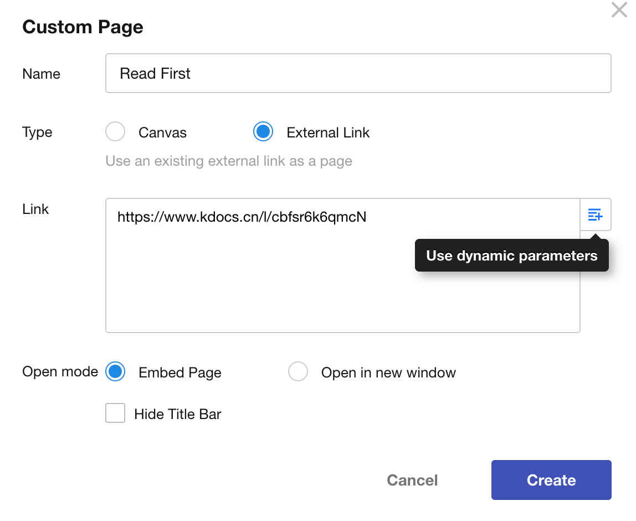Click the Use dynamic parameters tooltip

tap(511, 256)
